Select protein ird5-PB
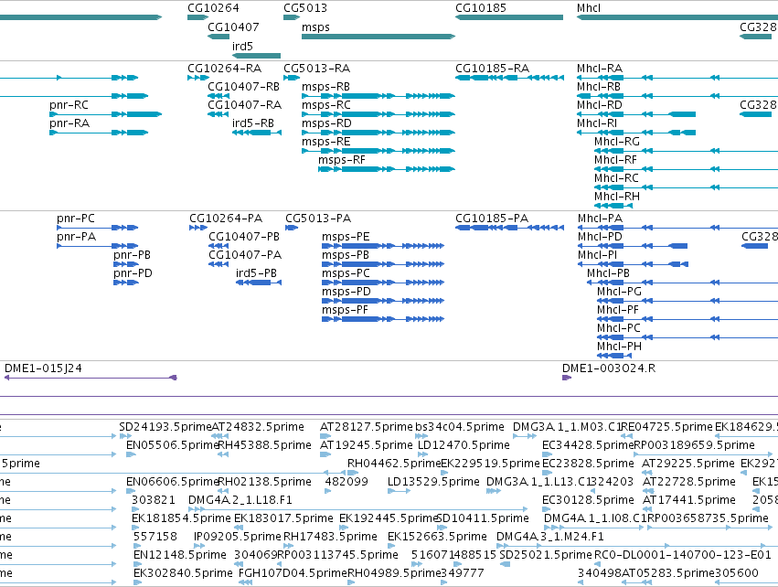 click(x=256, y=272)
